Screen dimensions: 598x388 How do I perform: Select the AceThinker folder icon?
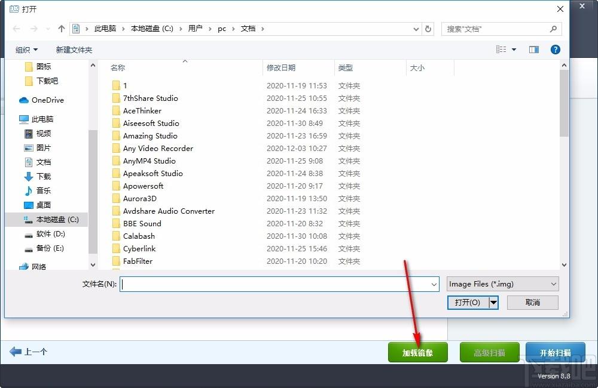pyautogui.click(x=116, y=111)
